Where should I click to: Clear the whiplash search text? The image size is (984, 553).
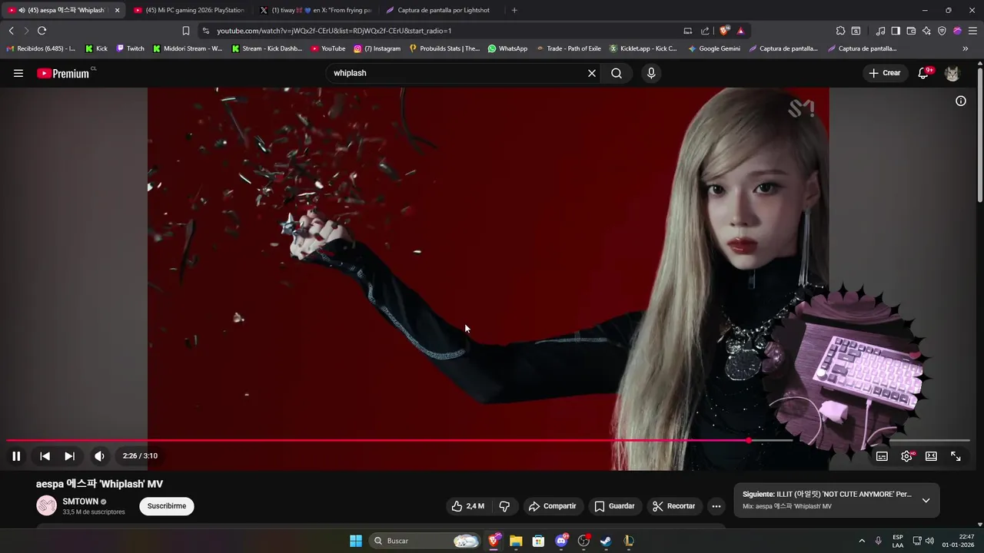click(592, 73)
